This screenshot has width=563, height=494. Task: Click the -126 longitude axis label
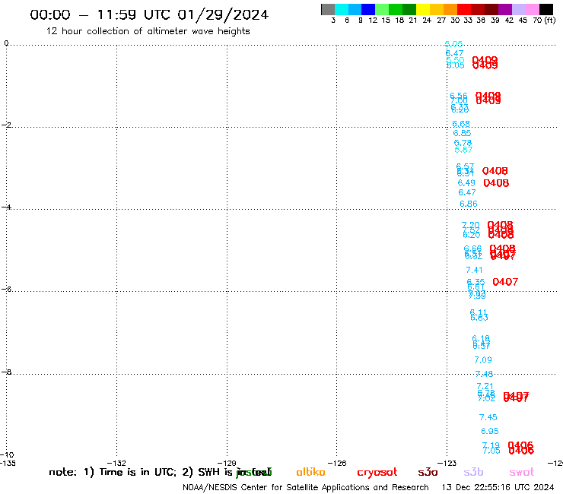337,463
